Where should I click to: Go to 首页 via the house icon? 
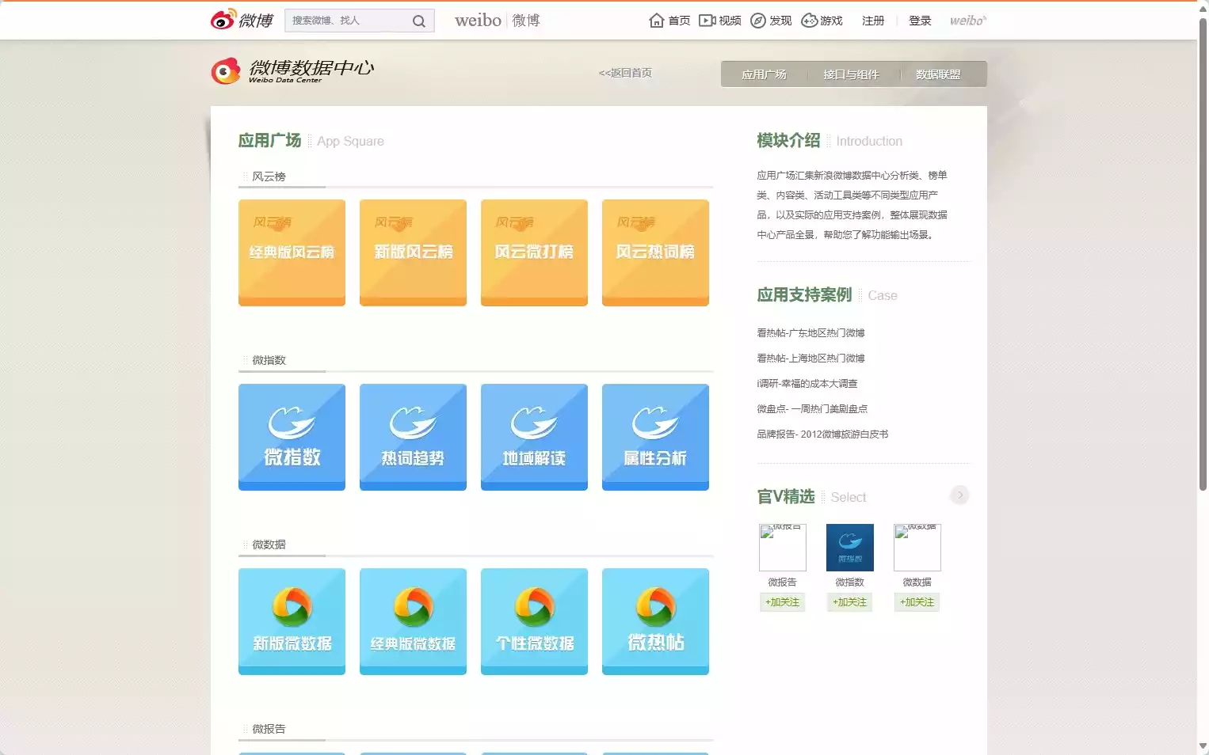[657, 21]
